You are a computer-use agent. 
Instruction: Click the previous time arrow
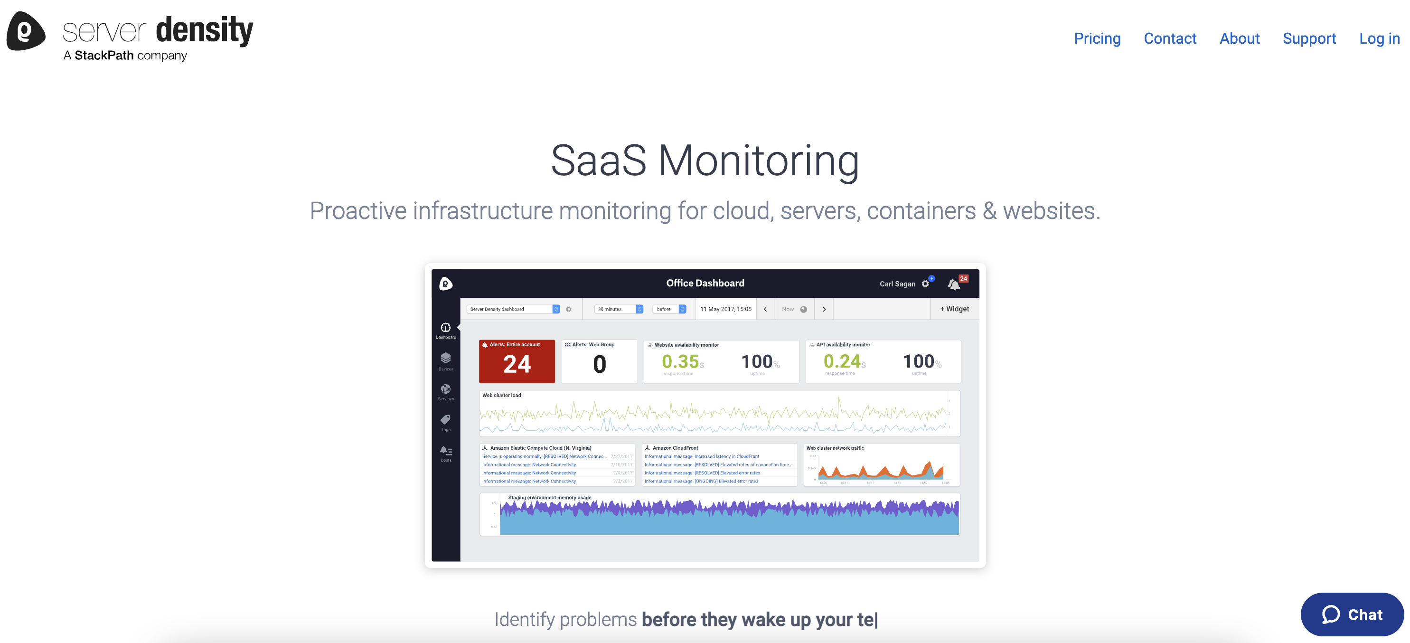[765, 309]
